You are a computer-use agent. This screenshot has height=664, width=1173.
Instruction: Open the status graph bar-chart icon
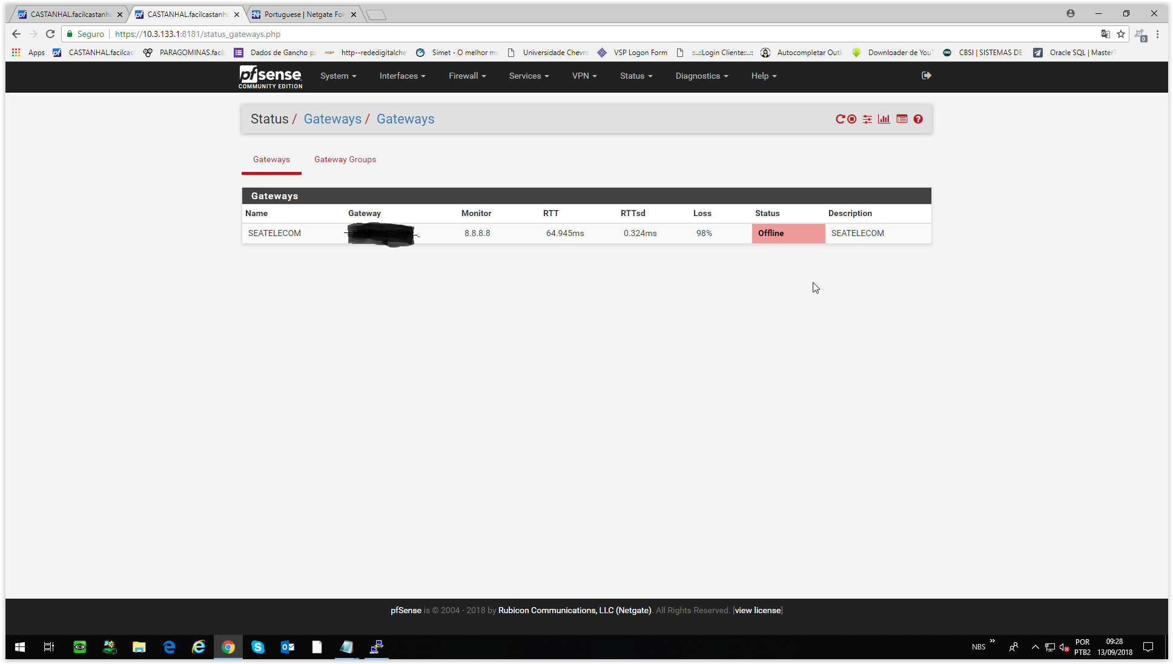tap(884, 119)
